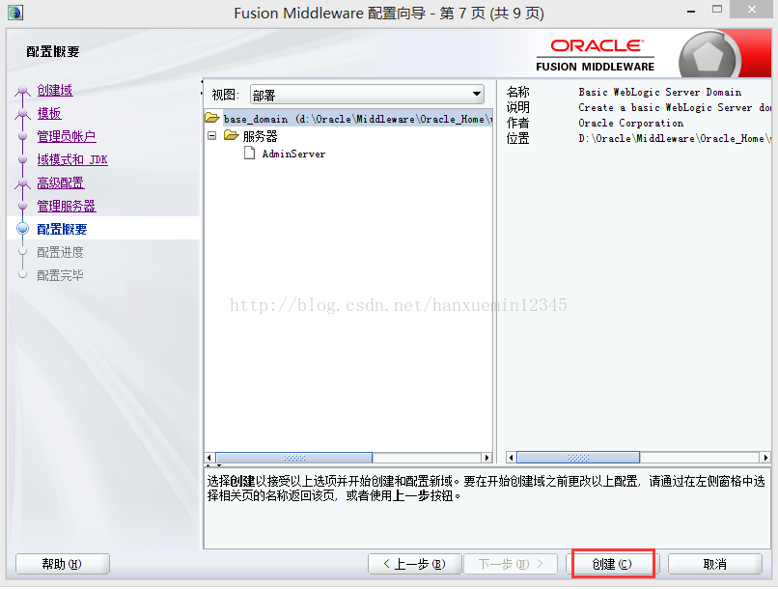Screen dimensions: 778x589
Task: Minimize the wizard window
Action: coord(691,11)
